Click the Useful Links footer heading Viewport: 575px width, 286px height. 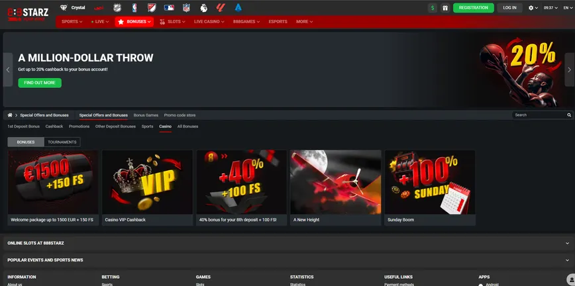click(399, 277)
